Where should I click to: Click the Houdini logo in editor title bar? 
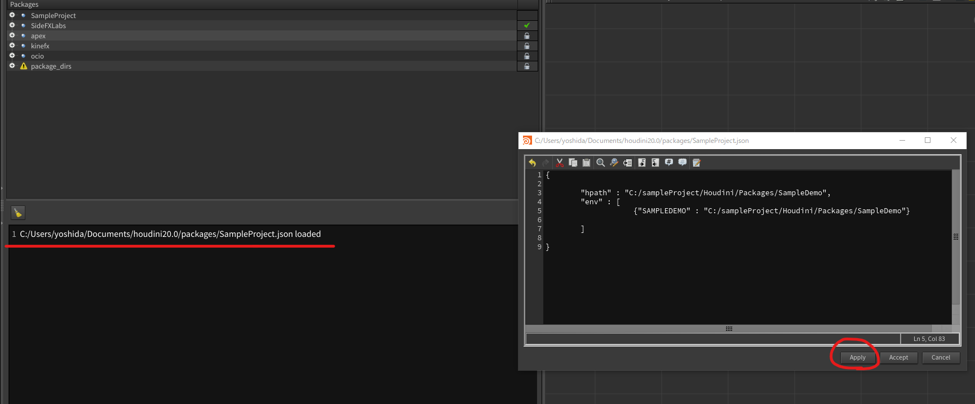(x=528, y=141)
